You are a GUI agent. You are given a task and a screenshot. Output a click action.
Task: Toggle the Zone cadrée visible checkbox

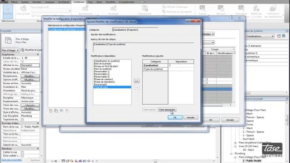pyautogui.click(x=23, y=156)
